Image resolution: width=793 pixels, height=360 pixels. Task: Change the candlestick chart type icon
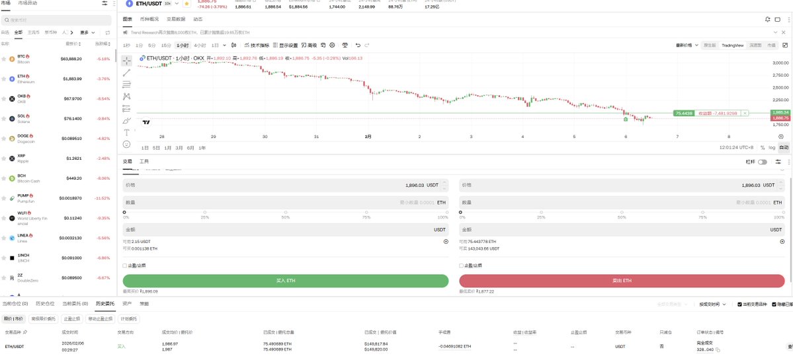coord(233,45)
